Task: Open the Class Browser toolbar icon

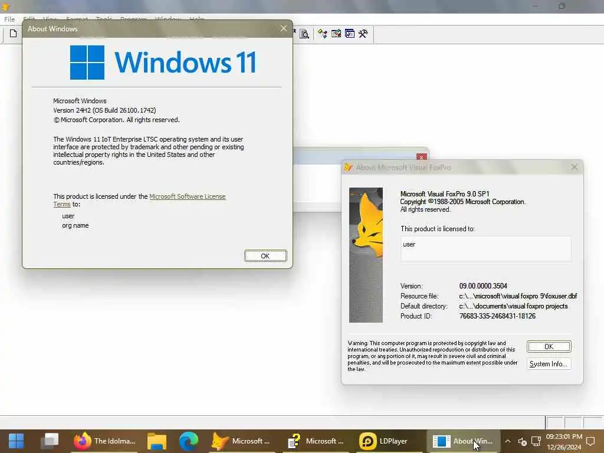Action: coord(323,34)
